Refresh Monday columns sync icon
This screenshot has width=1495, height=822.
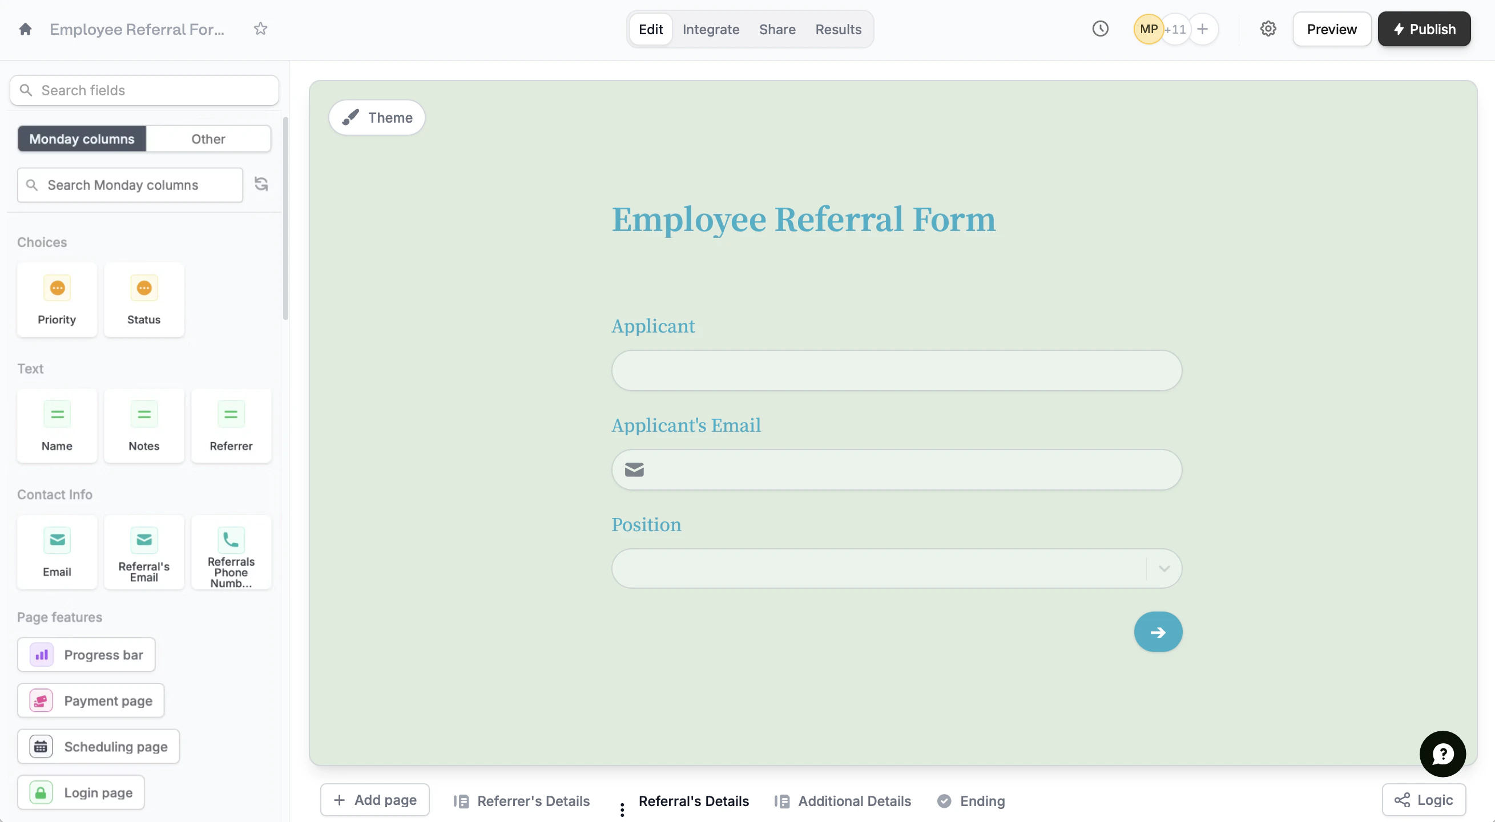(x=261, y=184)
